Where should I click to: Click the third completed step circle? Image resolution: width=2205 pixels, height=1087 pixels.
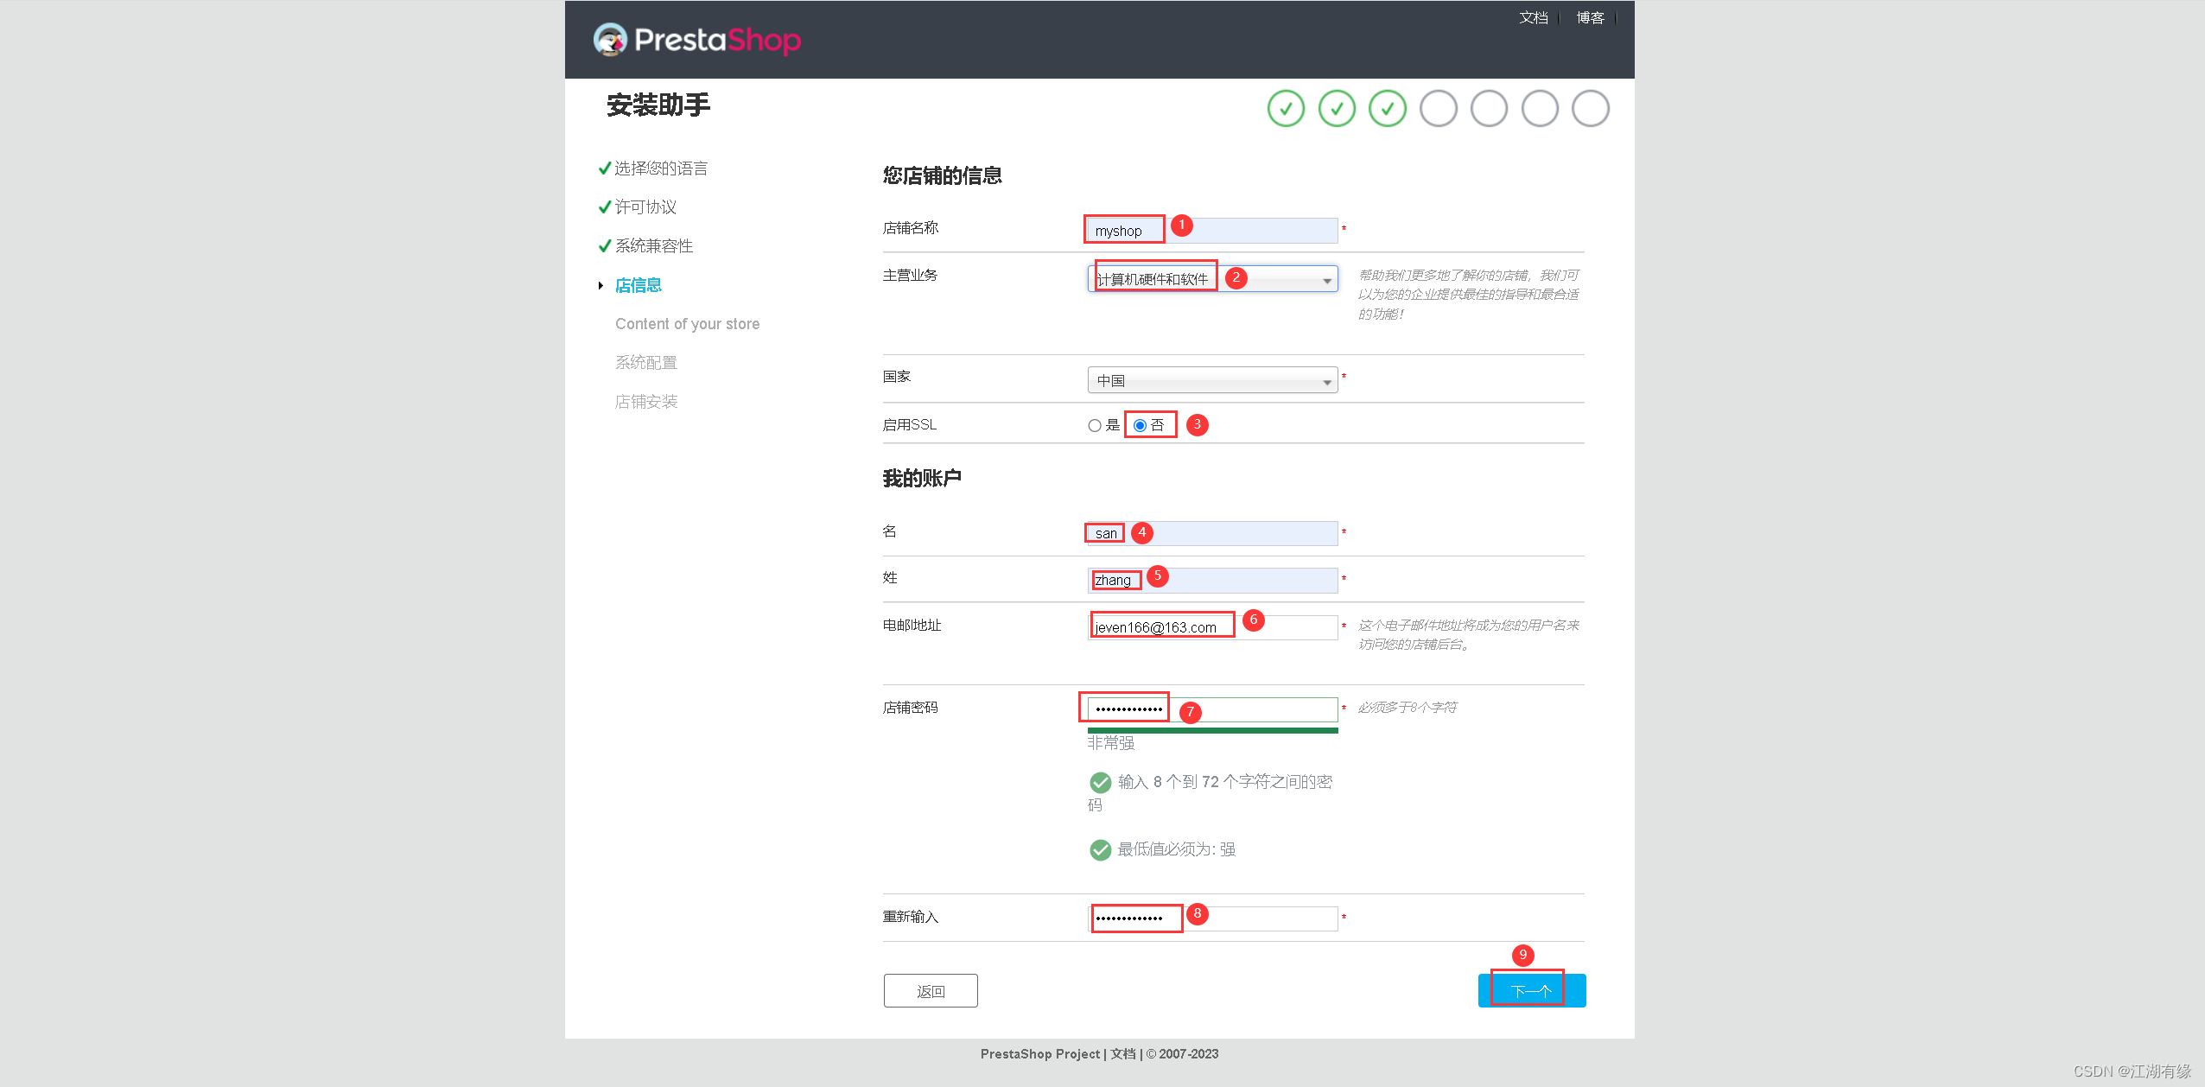[1388, 109]
